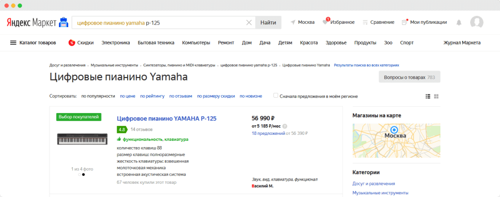Sort by по популярности
The width and height of the screenshot is (500, 197).
tap(98, 96)
